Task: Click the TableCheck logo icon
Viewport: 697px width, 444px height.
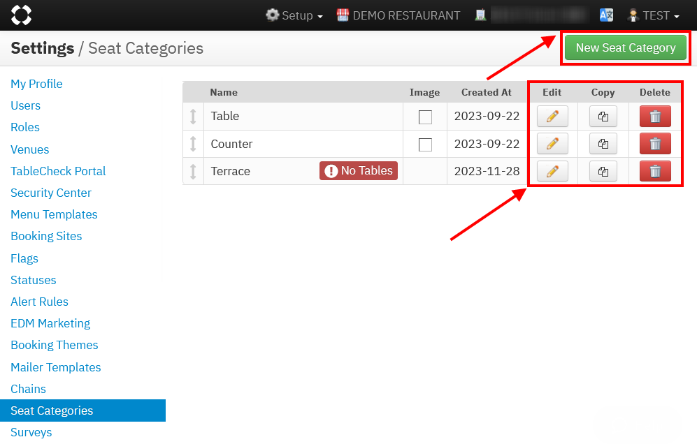Action: tap(22, 15)
